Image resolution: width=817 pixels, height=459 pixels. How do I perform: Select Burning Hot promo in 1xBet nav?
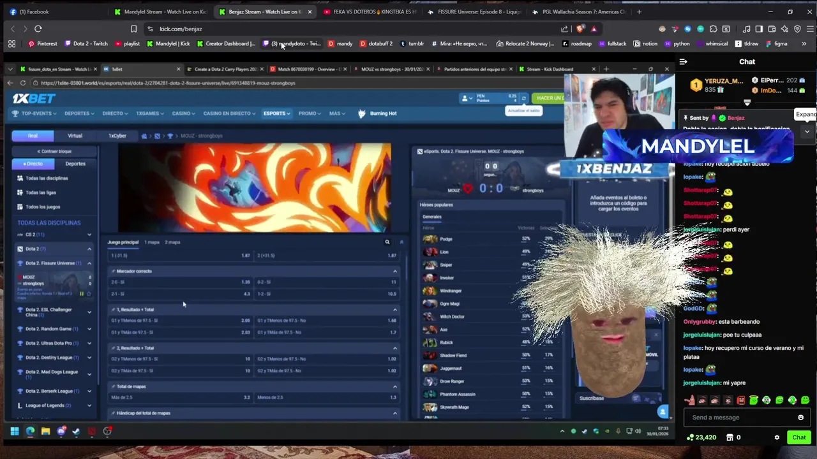pyautogui.click(x=378, y=113)
